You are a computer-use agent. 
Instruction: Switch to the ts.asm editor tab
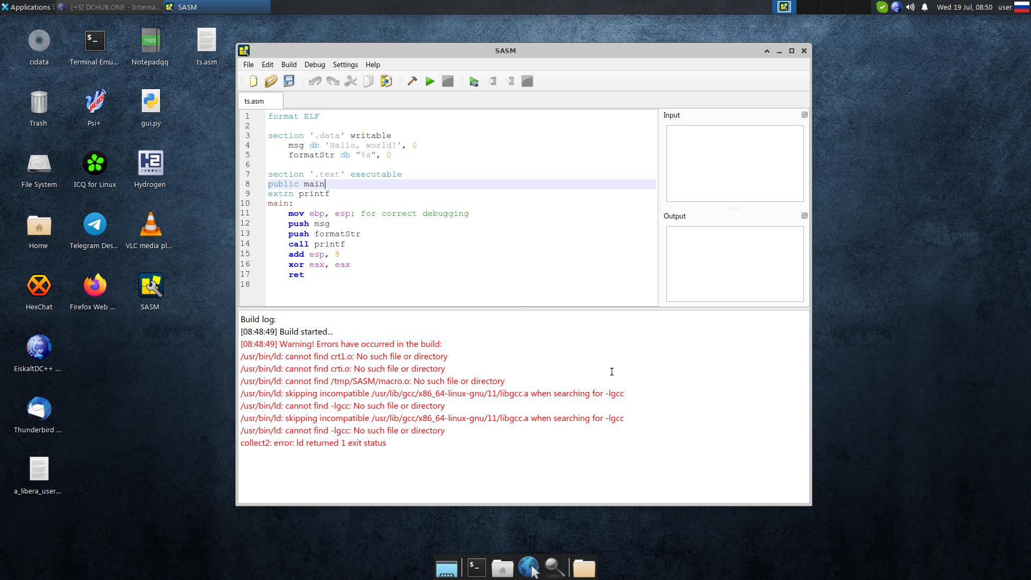(x=254, y=101)
